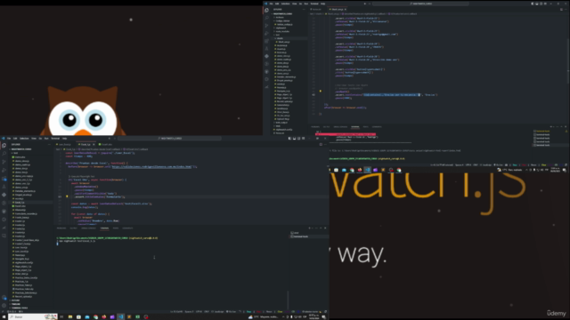
Task: Switch to OUTPUT tab in the Excel_1.js window panel
Action: click(x=73, y=228)
